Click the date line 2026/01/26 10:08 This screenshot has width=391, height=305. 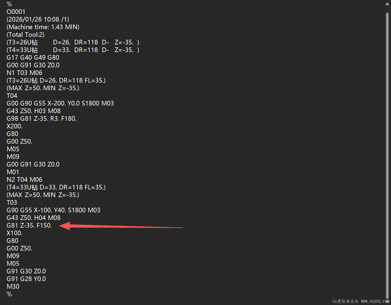38,19
